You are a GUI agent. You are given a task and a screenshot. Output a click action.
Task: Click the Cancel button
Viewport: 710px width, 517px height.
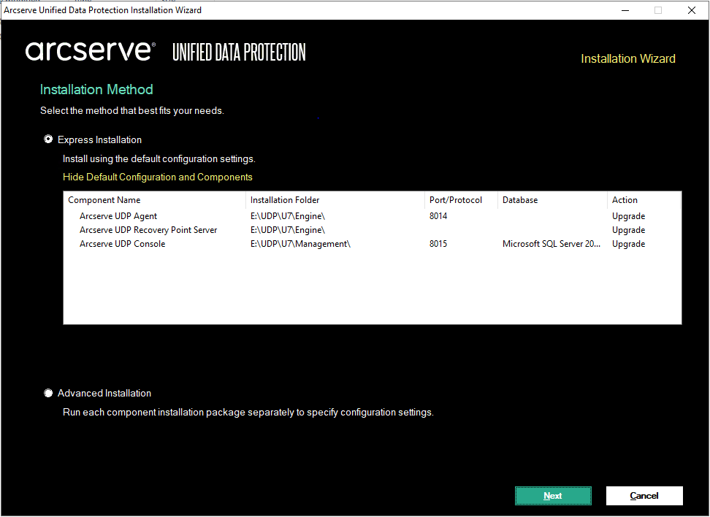tap(644, 496)
